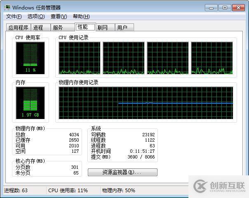Click the 未分页 label
249x198 pixels.
tap(23, 173)
